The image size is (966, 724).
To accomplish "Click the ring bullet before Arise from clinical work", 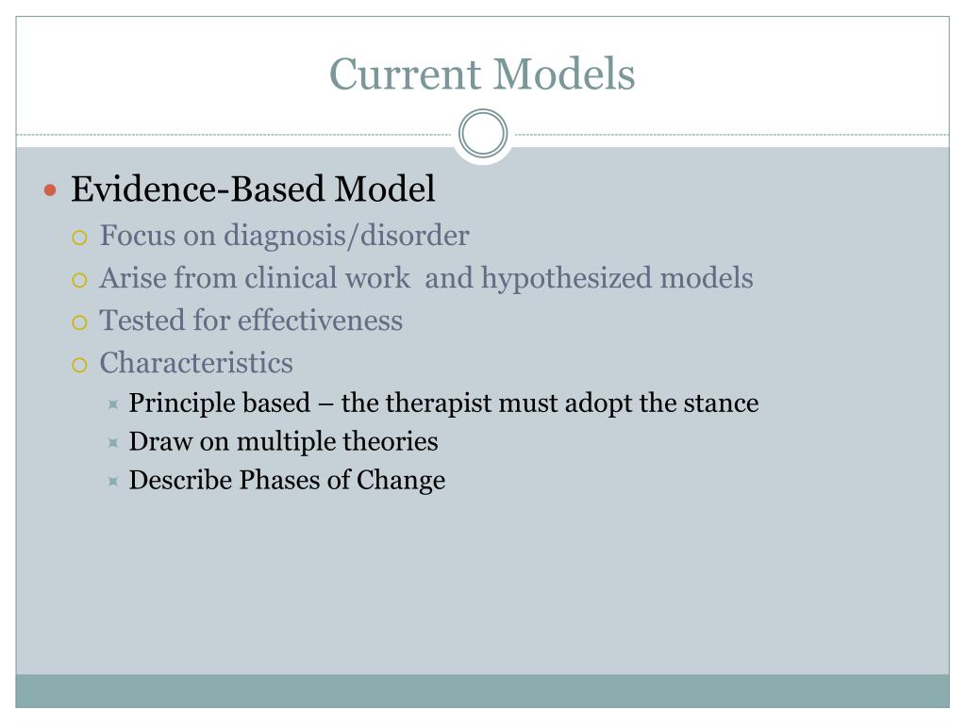I will (x=79, y=281).
